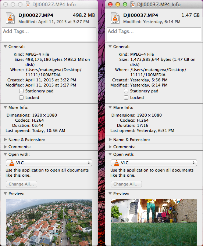
Task: Click green zoom button of DJI00037.MP4 Info
Action: tap(125, 4)
